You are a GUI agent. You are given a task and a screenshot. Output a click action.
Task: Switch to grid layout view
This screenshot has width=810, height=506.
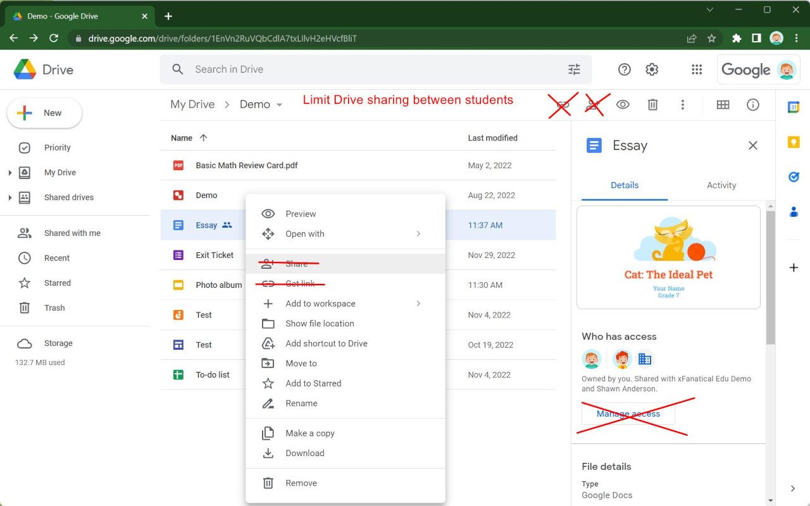(x=723, y=105)
